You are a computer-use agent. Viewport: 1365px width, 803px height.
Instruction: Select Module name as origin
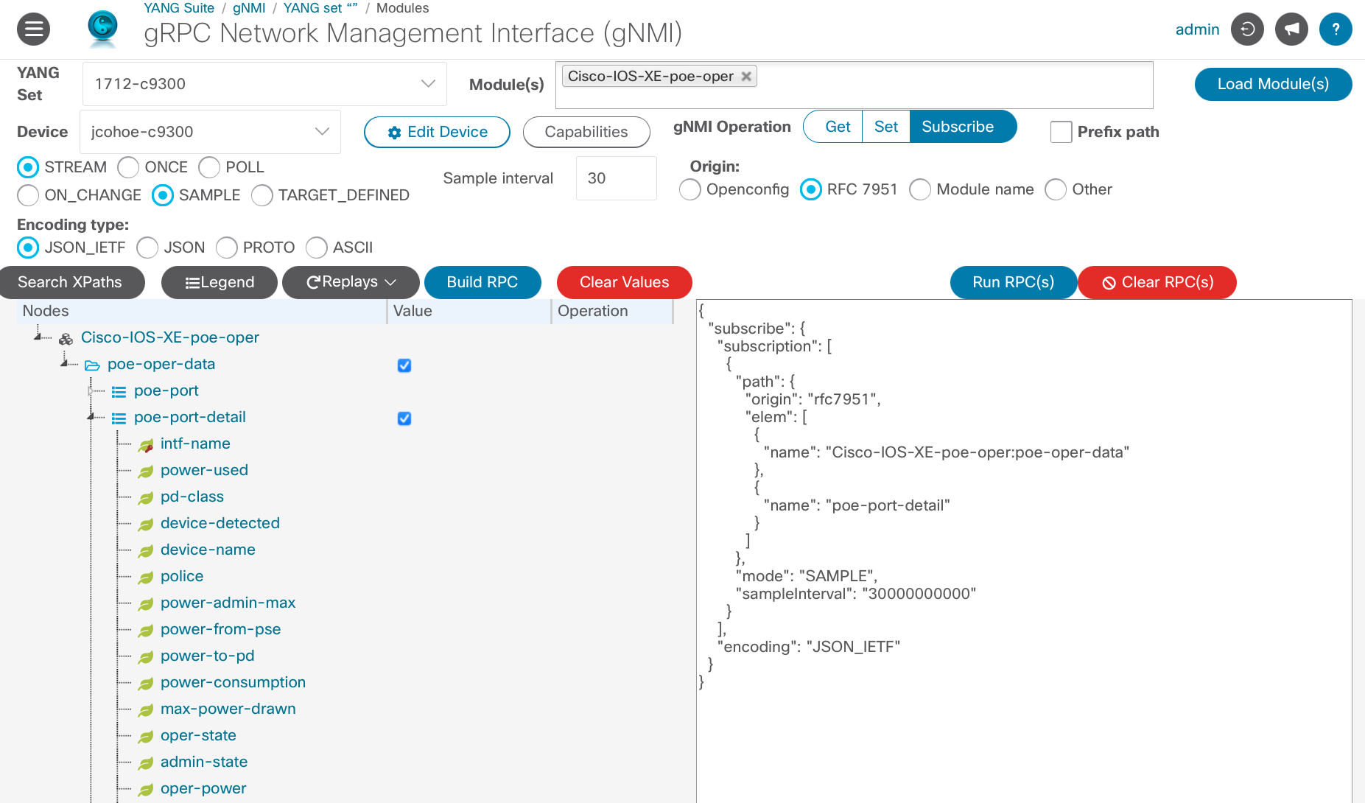(x=920, y=189)
